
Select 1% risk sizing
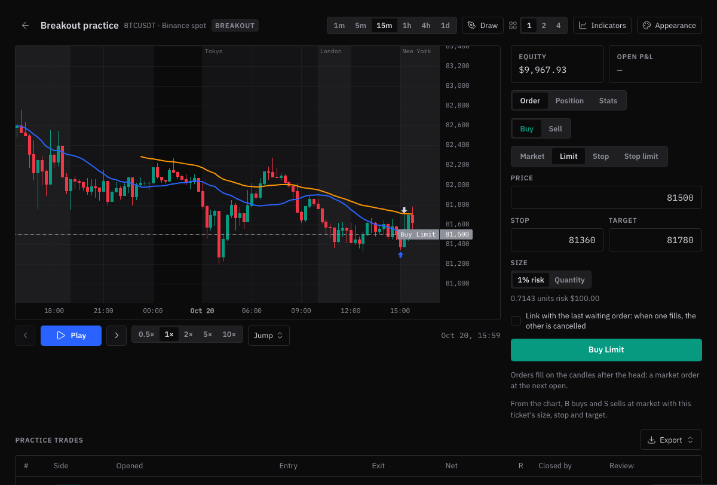531,280
